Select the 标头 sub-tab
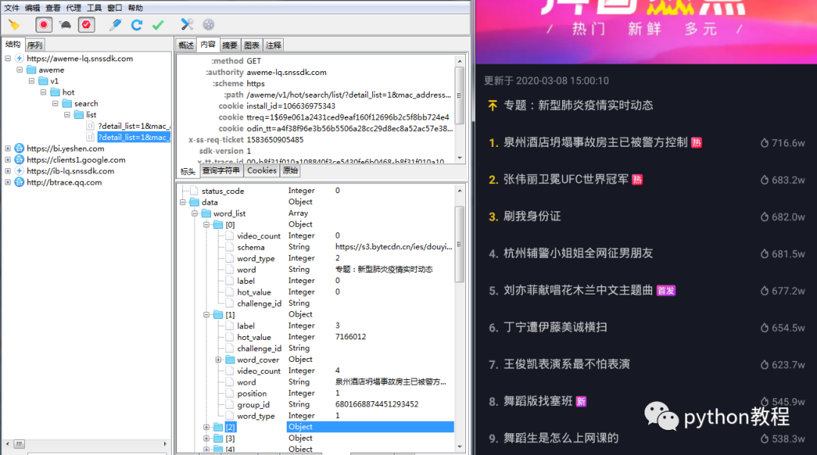Viewport: 817px width, 455px height. (188, 171)
